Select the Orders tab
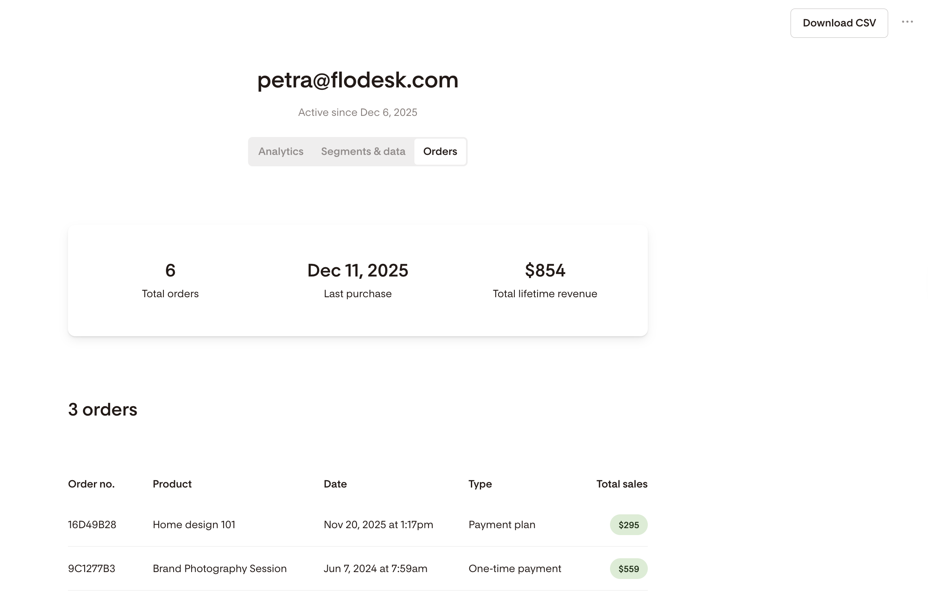Image resolution: width=928 pixels, height=592 pixels. pyautogui.click(x=440, y=152)
